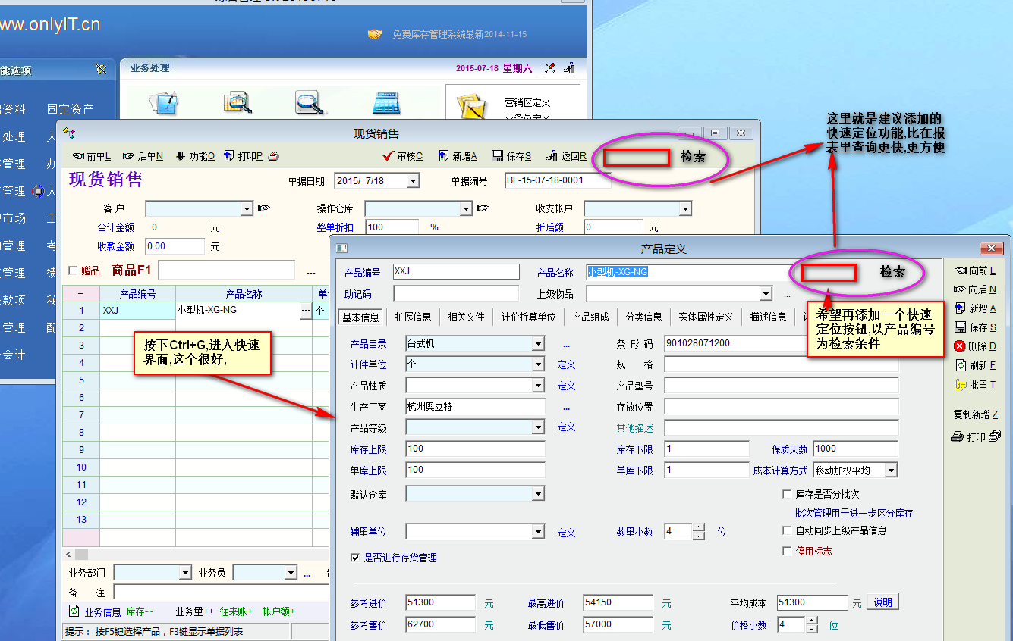The width and height of the screenshot is (1013, 641).
Task: Click the 说明 button beside 平均成本
Action: (x=882, y=602)
